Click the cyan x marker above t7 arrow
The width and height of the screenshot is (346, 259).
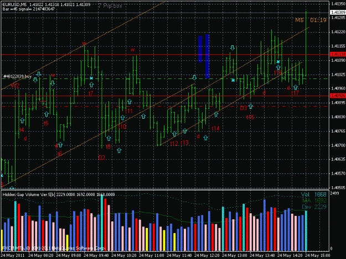coord(91,78)
